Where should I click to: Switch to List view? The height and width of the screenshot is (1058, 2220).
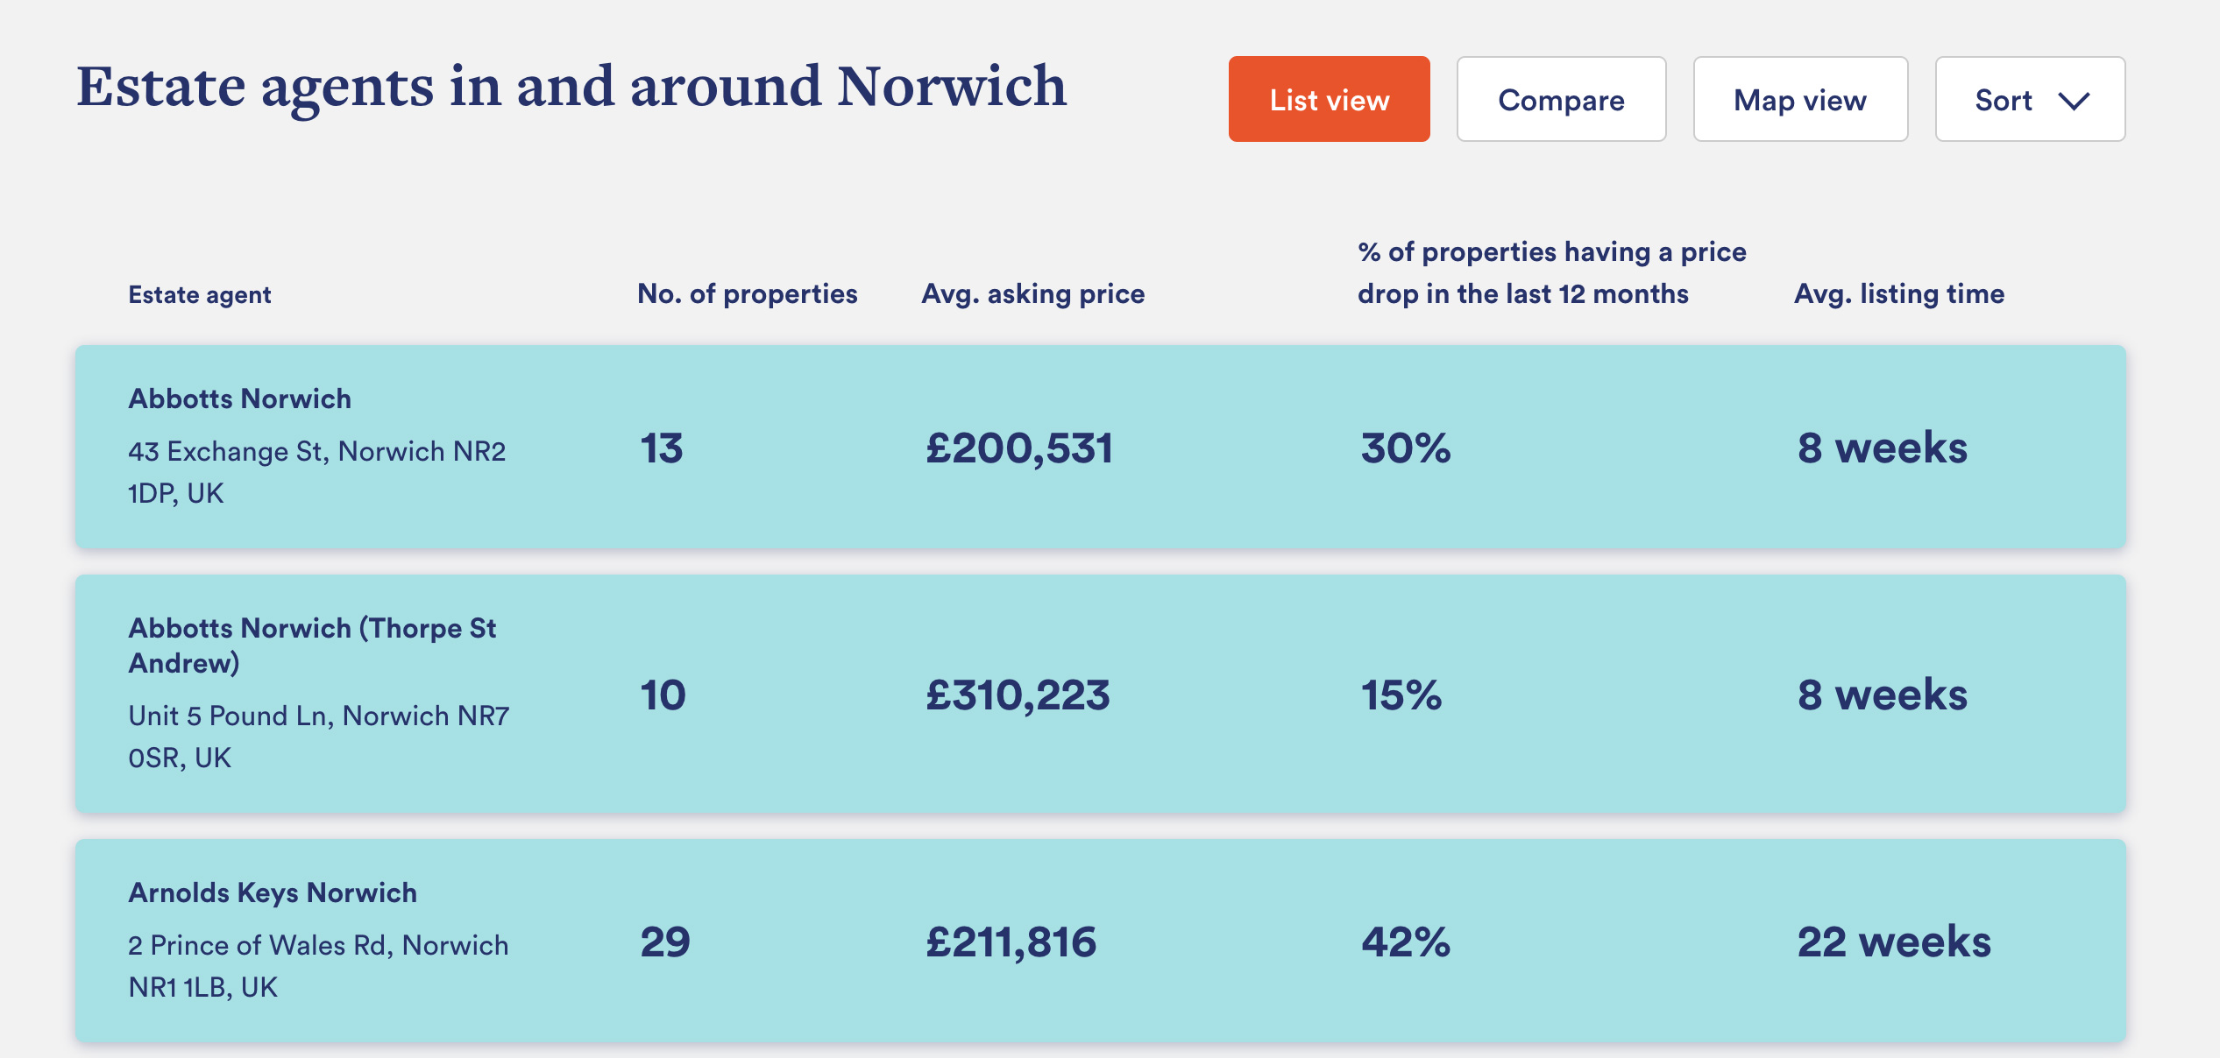[1329, 99]
